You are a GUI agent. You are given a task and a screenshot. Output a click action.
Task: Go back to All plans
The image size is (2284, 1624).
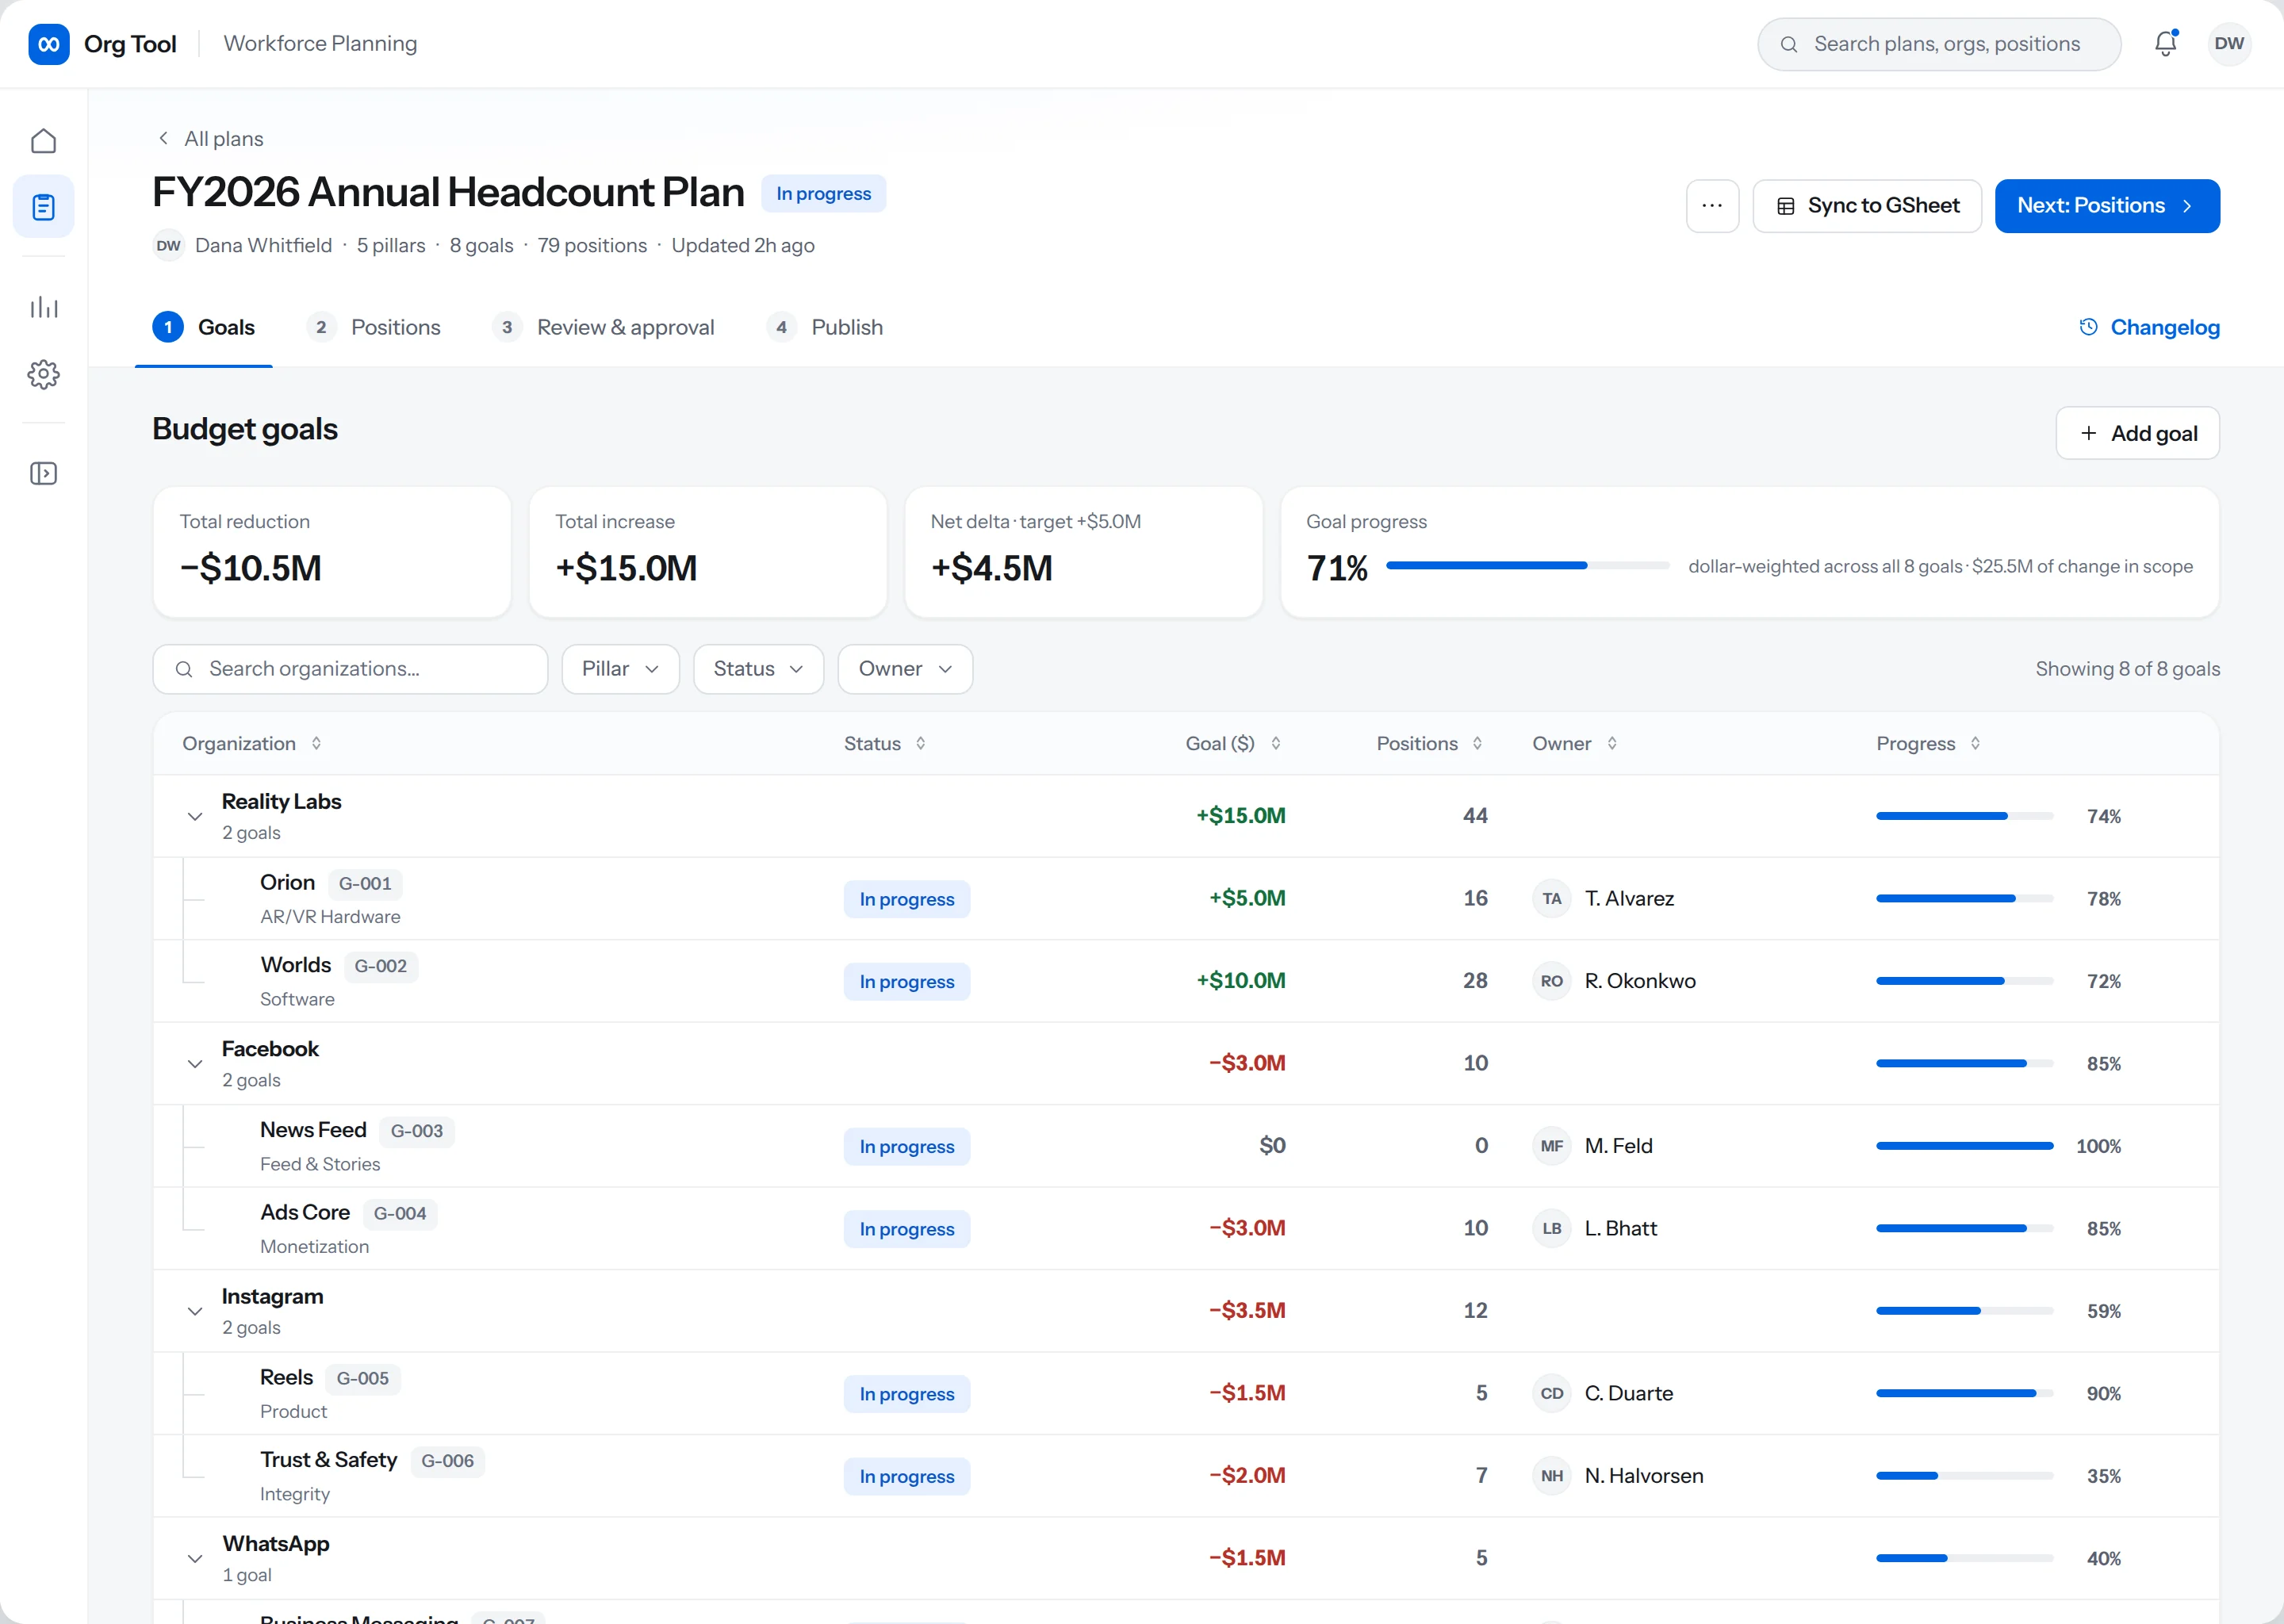click(x=211, y=139)
